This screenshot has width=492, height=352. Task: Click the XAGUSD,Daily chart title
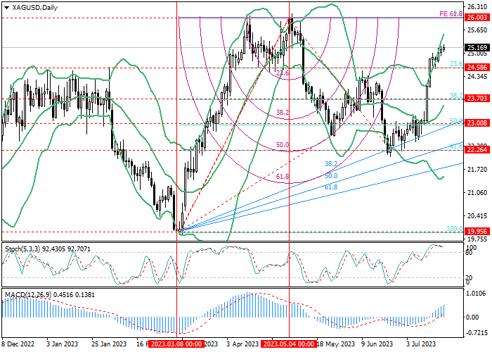34,8
